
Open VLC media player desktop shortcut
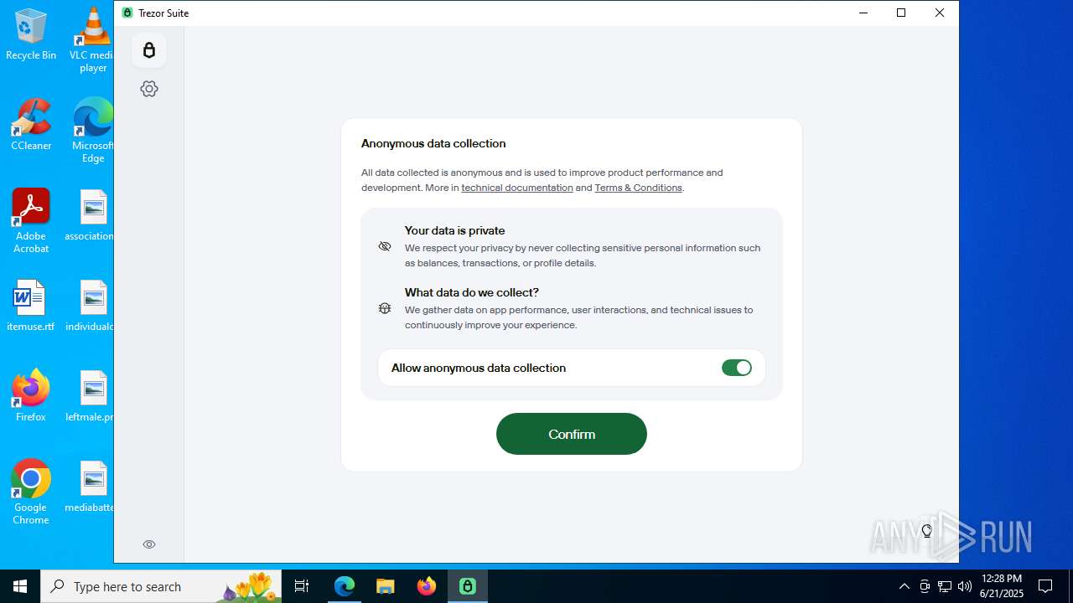(92, 39)
